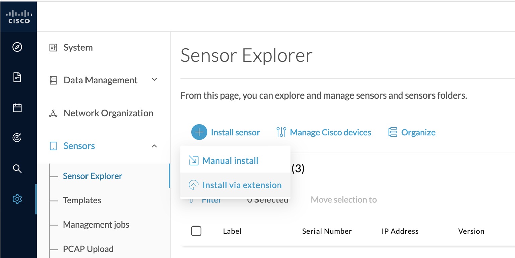This screenshot has width=515, height=258.
Task: Select Templates under Sensors
Action: click(x=82, y=200)
